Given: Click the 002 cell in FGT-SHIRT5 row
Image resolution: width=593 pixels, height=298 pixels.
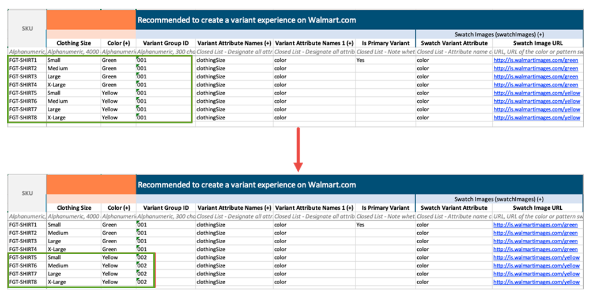Looking at the screenshot, I should 165,258.
